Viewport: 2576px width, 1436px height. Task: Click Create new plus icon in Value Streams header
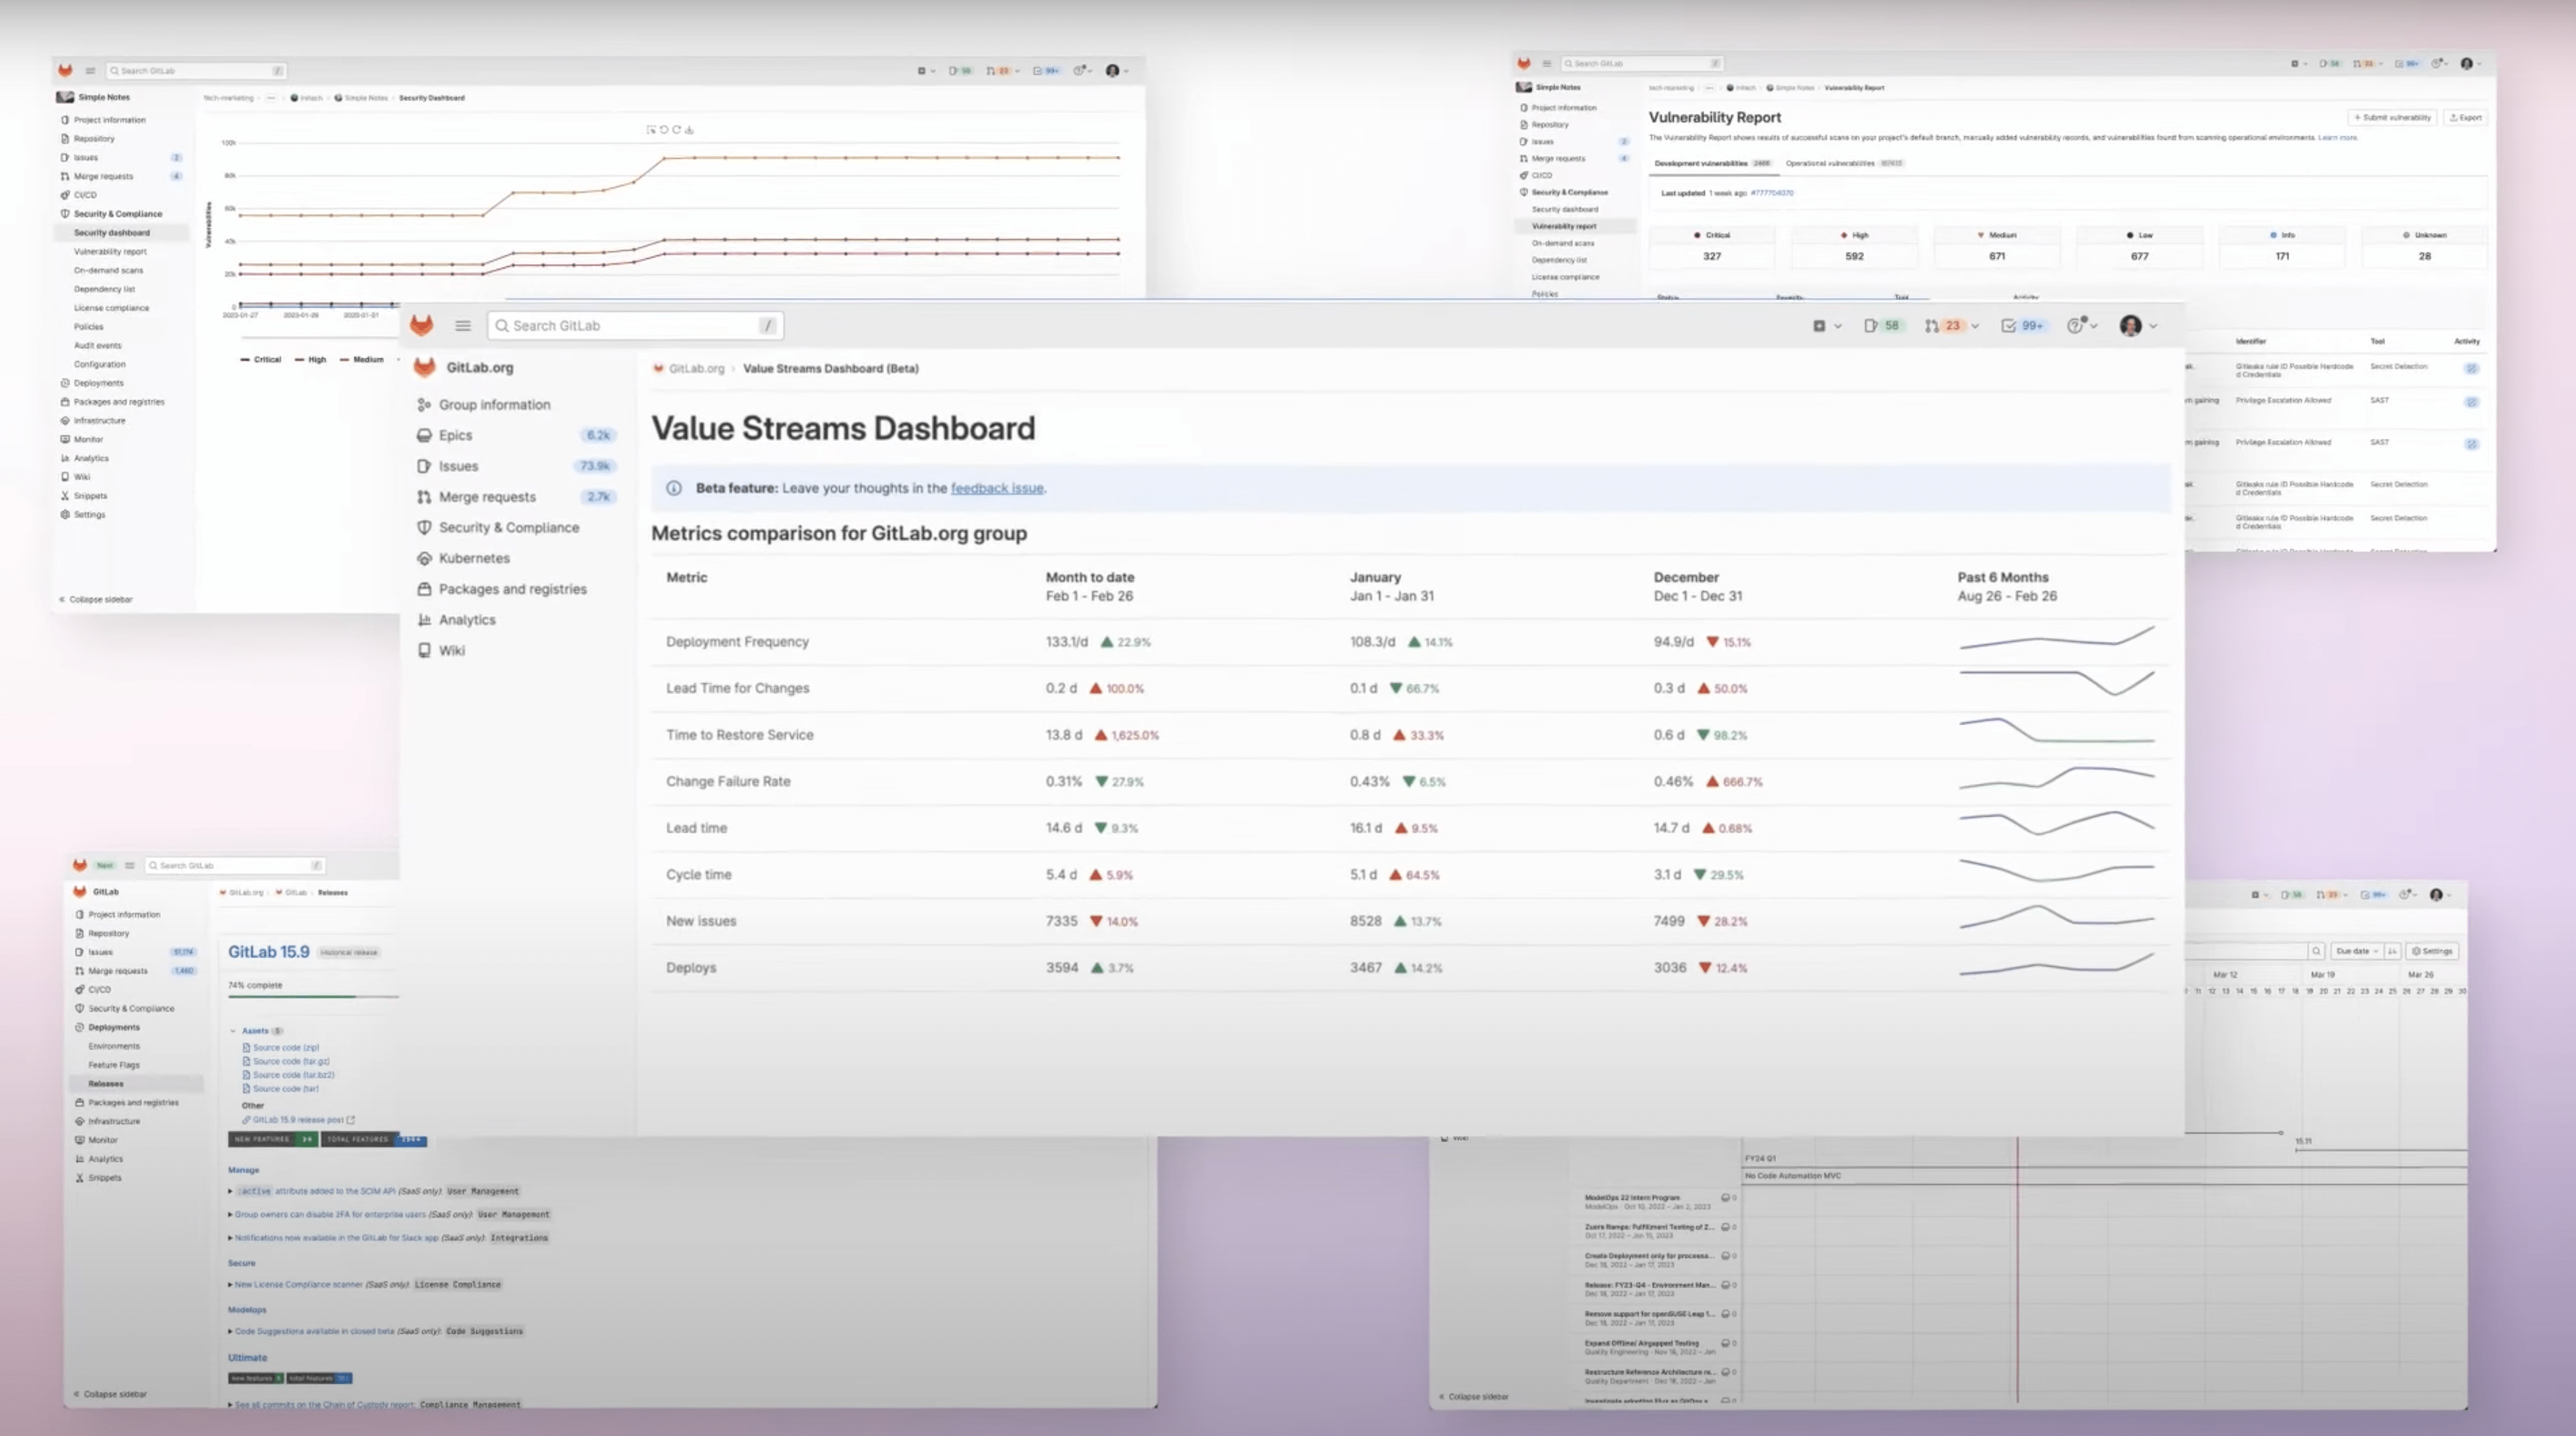pos(1819,326)
